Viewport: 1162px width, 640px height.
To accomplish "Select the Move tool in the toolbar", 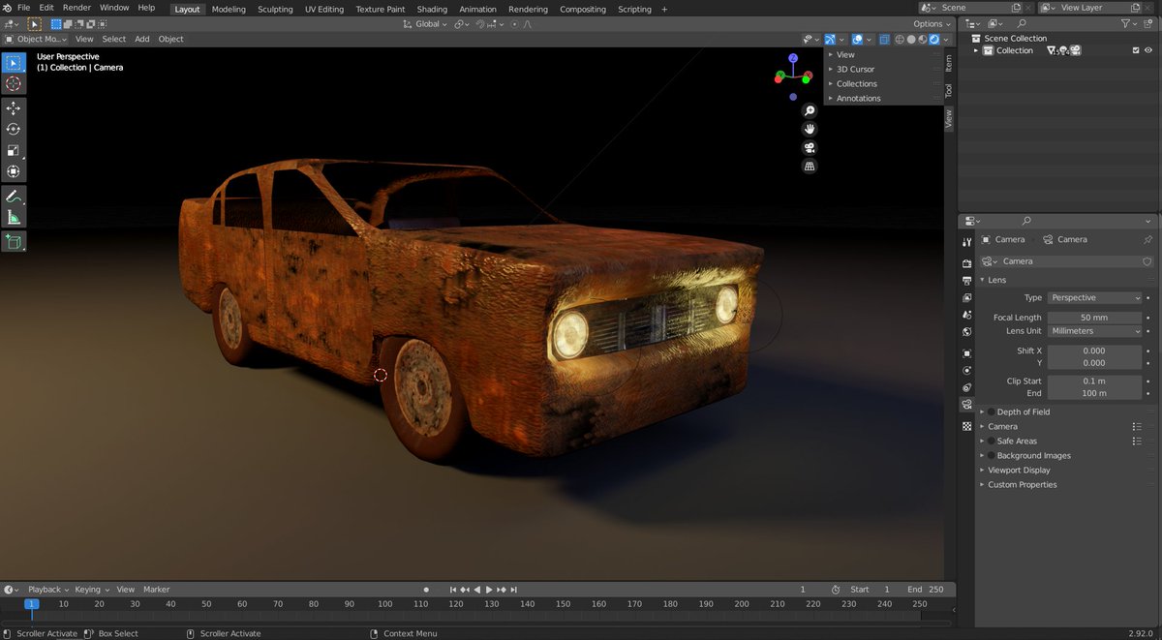I will tap(14, 108).
